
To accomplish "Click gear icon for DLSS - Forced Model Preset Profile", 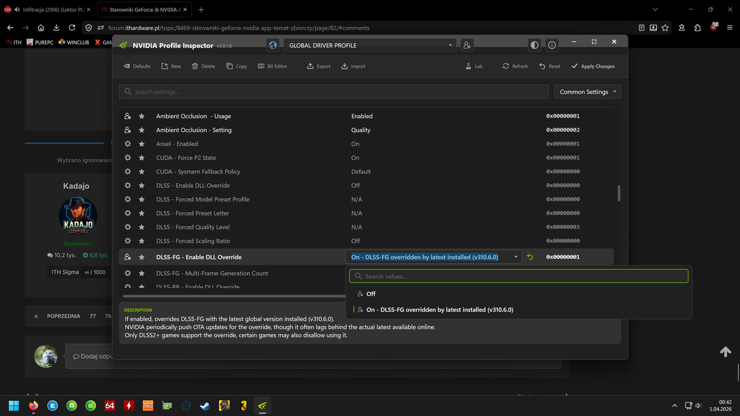I will tap(128, 199).
